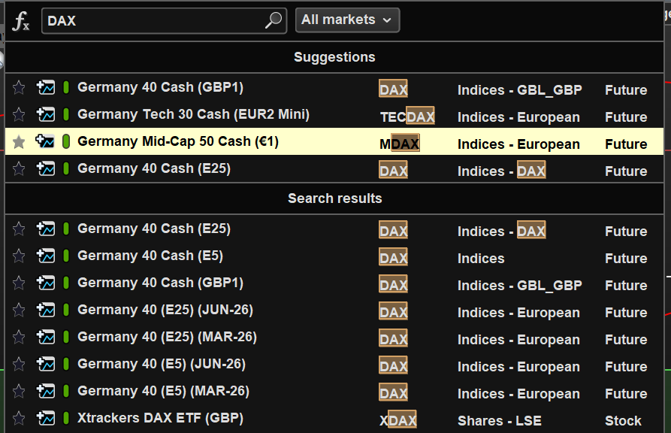Image resolution: width=671 pixels, height=433 pixels.
Task: Select Germany 40 (E25) (JUN-26) contract
Action: click(x=334, y=310)
